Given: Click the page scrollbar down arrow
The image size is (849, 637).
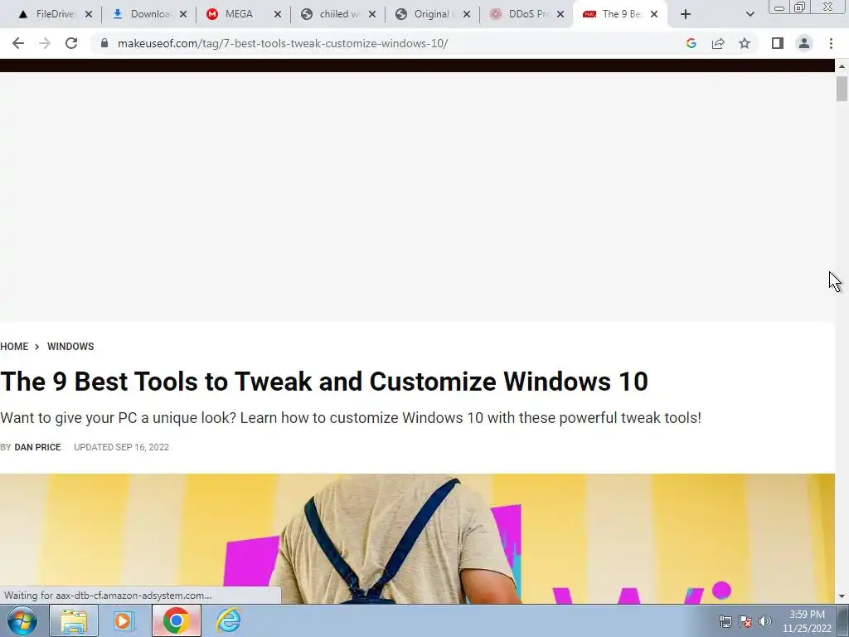Looking at the screenshot, I should [842, 597].
